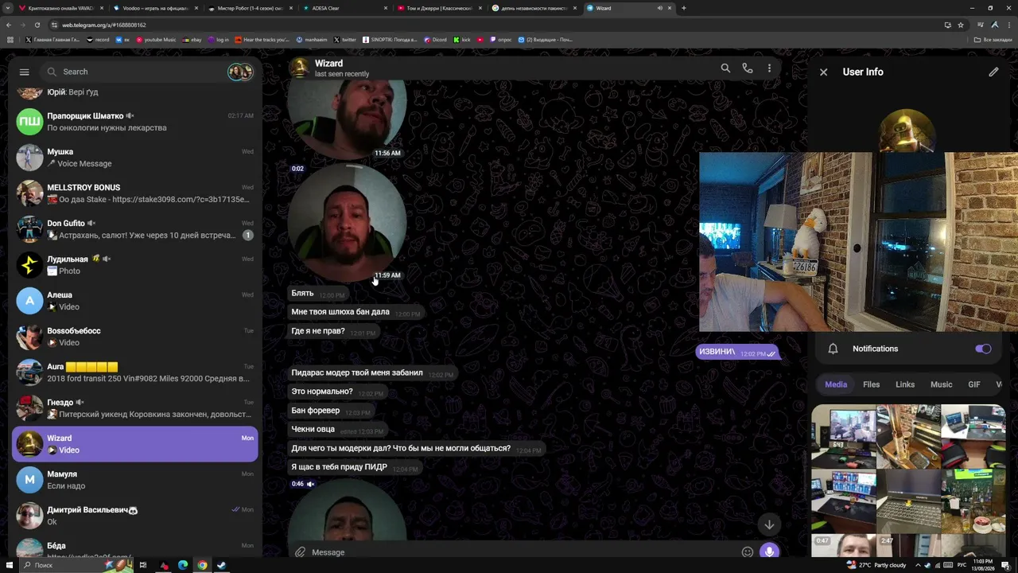Open the Гнездо chat
Screen dimensions: 1018x573
pos(134,408)
